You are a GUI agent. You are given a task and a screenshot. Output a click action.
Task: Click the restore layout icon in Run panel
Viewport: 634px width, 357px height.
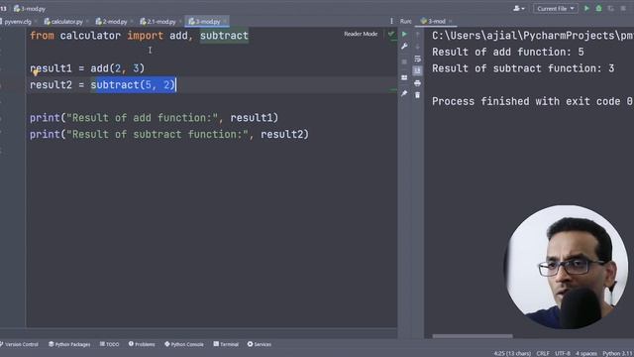tap(404, 77)
